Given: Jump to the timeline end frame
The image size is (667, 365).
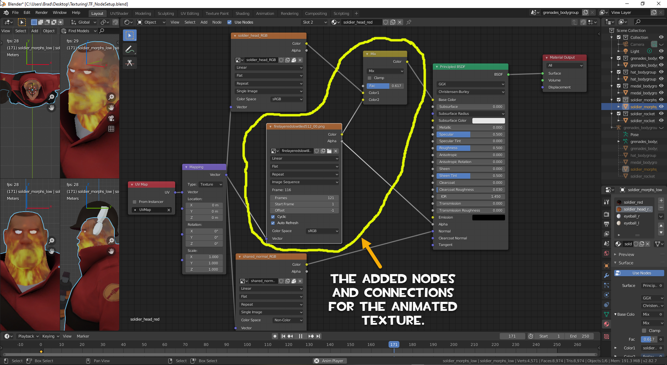Looking at the screenshot, I should (x=318, y=336).
